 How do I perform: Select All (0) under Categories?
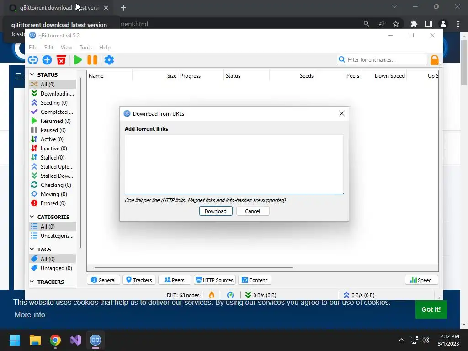click(53, 227)
